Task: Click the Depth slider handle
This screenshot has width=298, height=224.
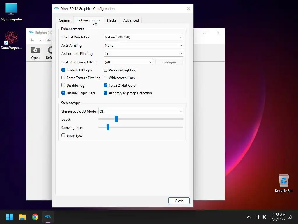Action: point(116,119)
